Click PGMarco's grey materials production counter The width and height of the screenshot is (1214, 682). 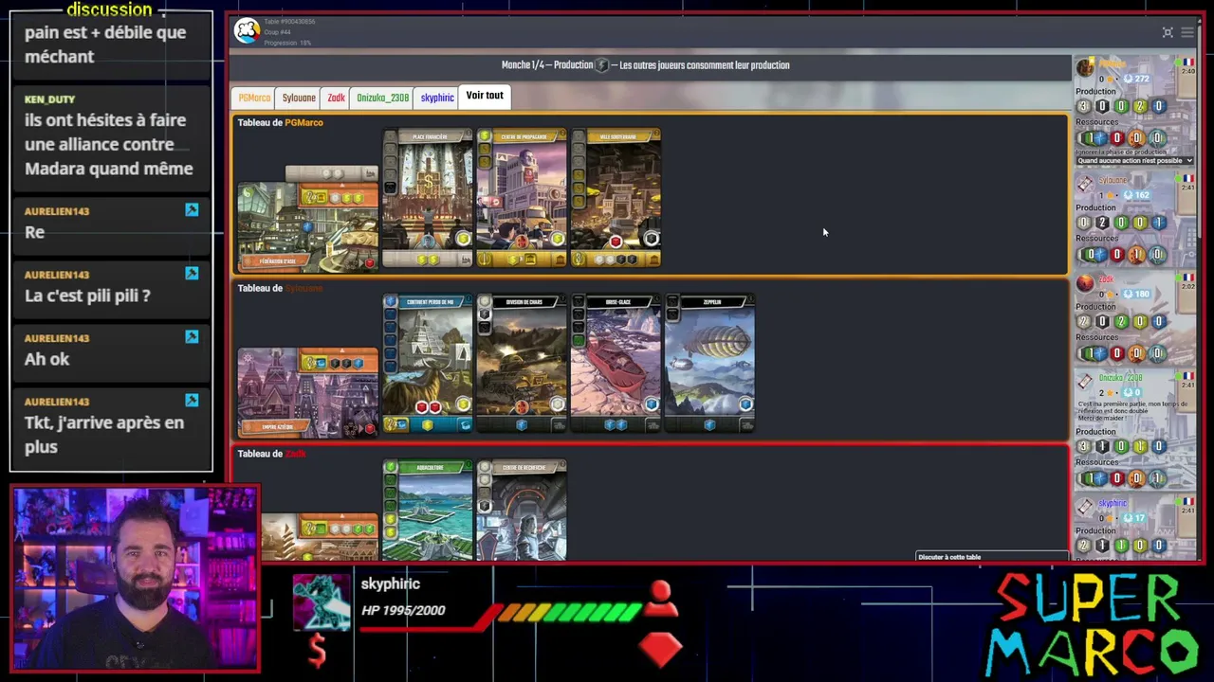tap(1084, 107)
